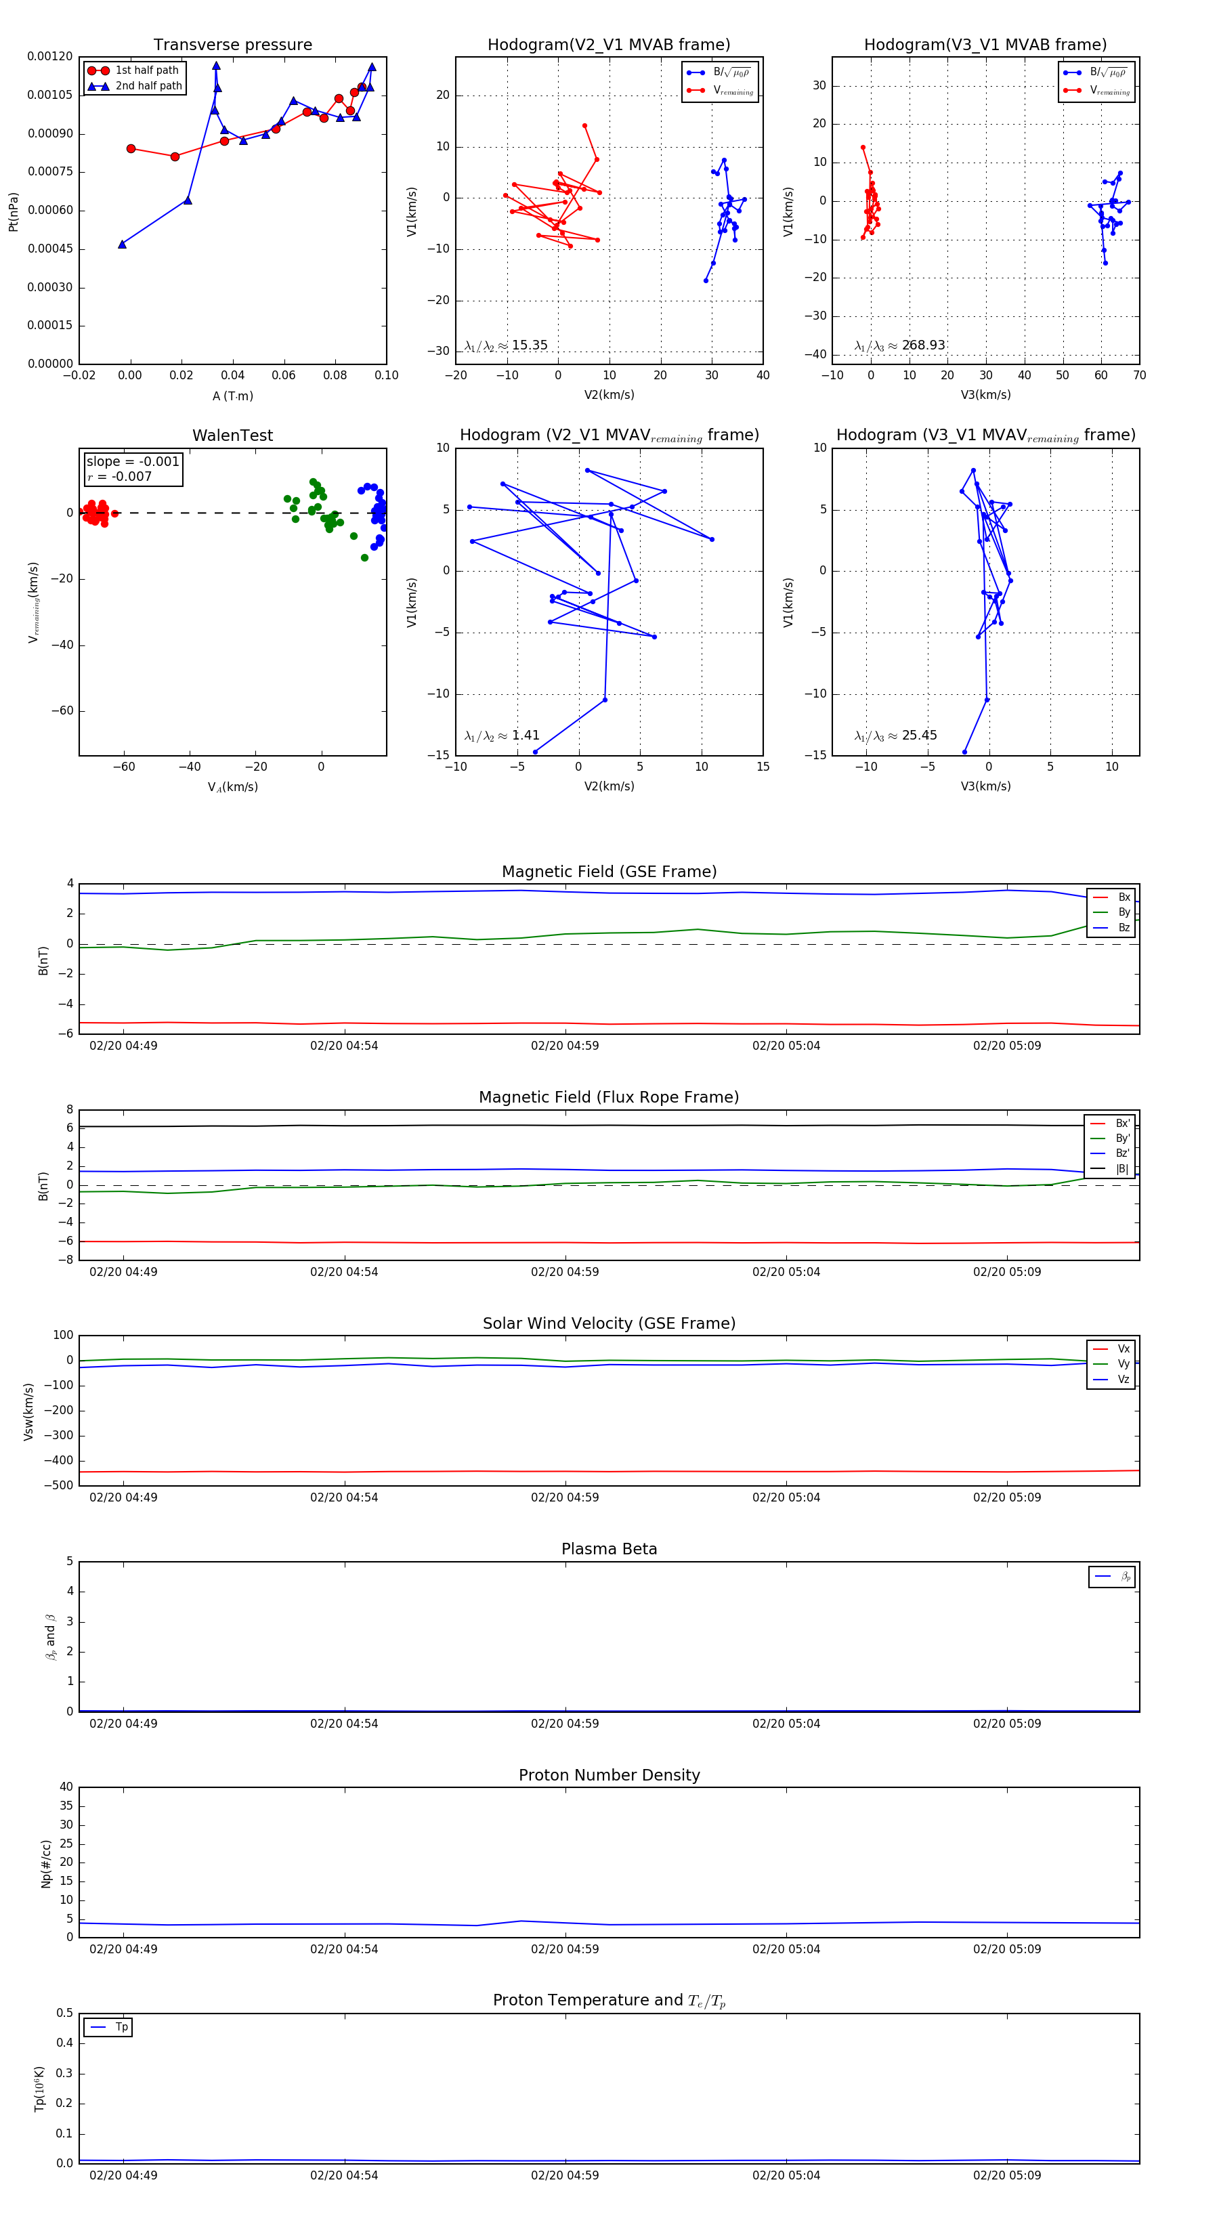Click the 'Hodogram(V2_V1 MVAB frame)' title
The width and height of the screenshot is (1219, 2235).
coord(609,45)
